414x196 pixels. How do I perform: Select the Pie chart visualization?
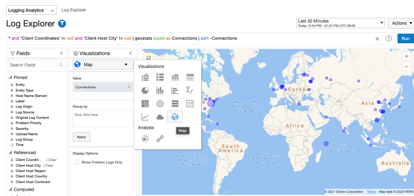pyautogui.click(x=145, y=90)
